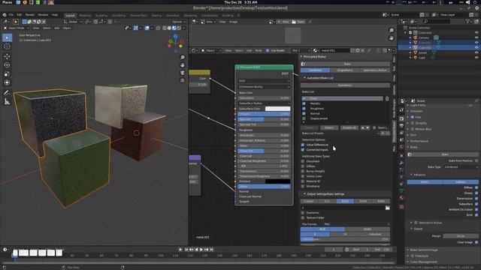Open the Bake Type Combined dropdown
Viewport: 481px width, 270px height.
[x=461, y=166]
